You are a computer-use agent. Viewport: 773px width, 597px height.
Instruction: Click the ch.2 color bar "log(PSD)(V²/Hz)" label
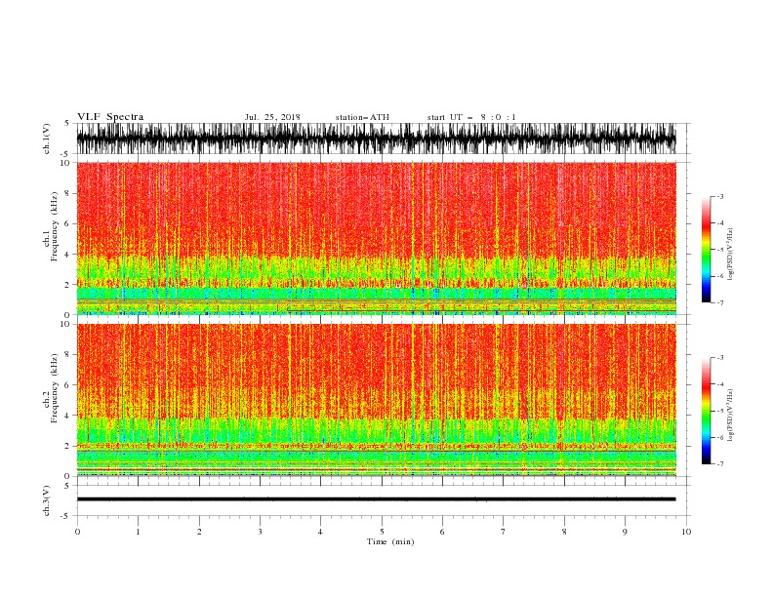[x=730, y=416]
